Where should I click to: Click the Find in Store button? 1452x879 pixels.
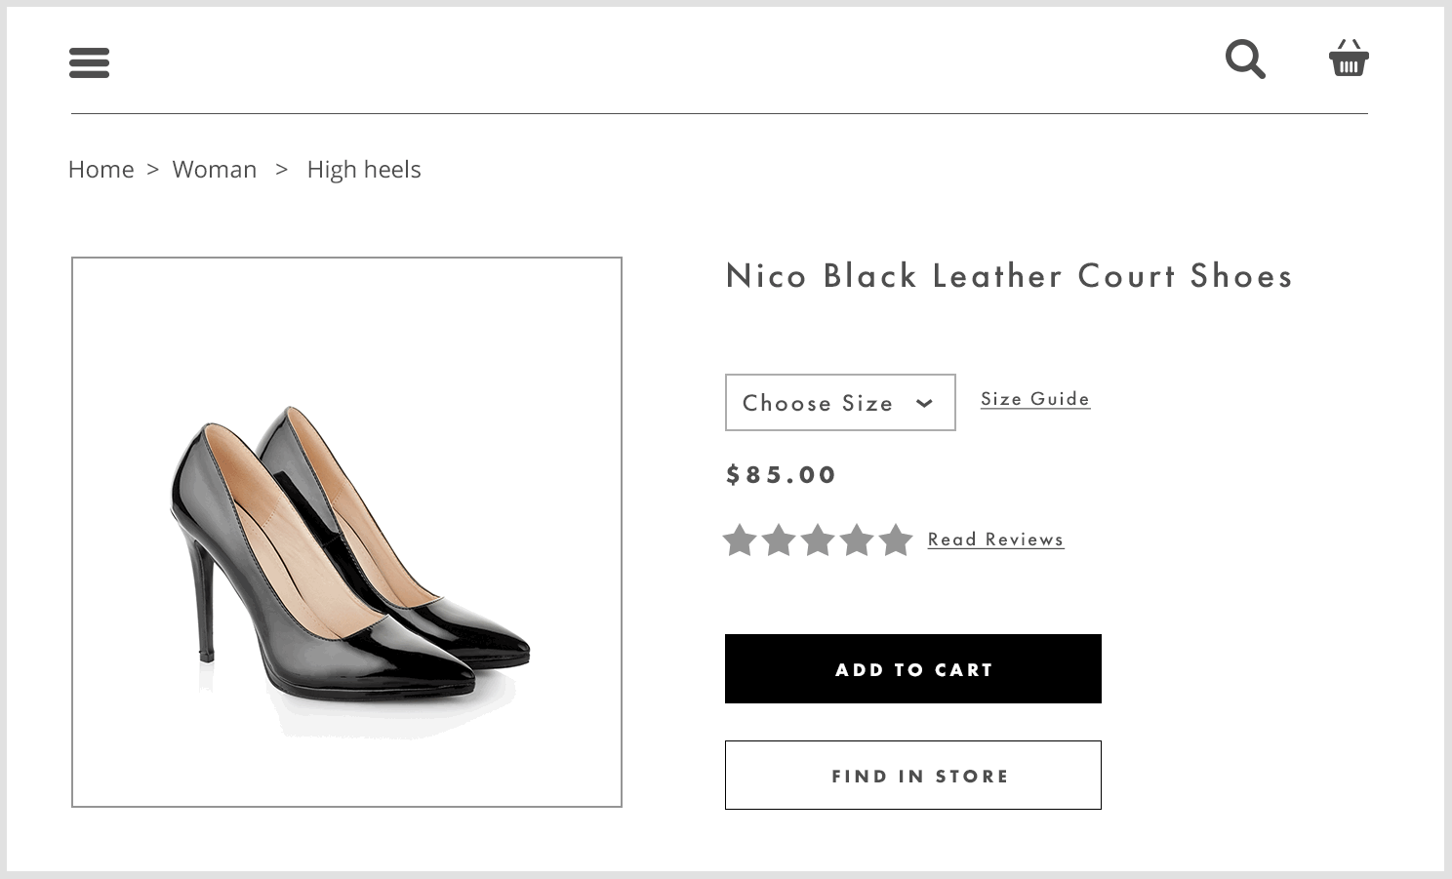[912, 776]
